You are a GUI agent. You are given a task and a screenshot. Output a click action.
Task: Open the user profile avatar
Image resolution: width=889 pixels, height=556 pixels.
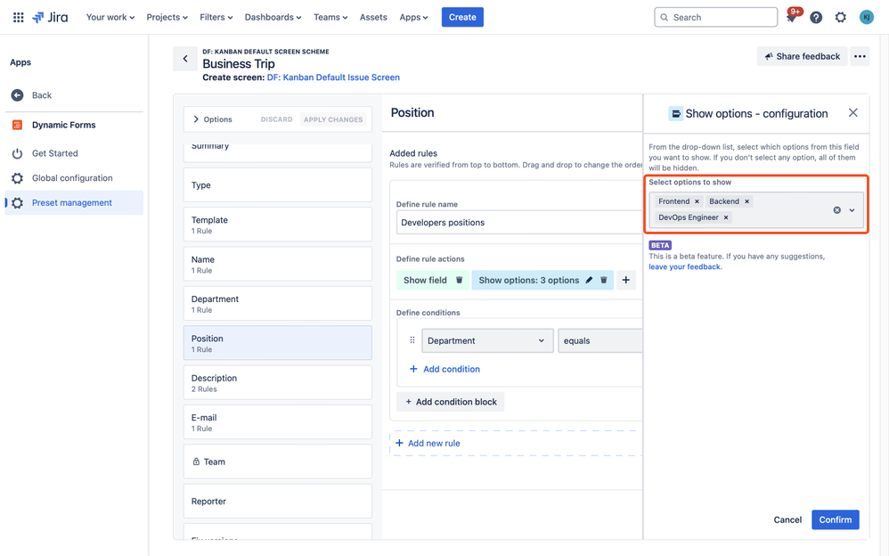(866, 18)
